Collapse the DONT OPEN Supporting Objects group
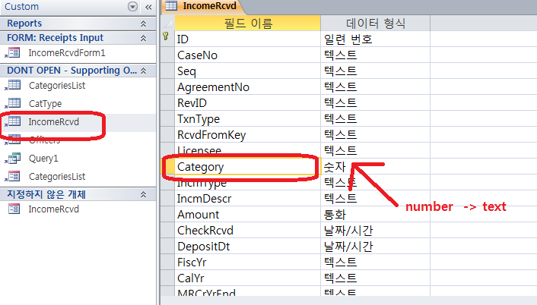 tap(144, 71)
